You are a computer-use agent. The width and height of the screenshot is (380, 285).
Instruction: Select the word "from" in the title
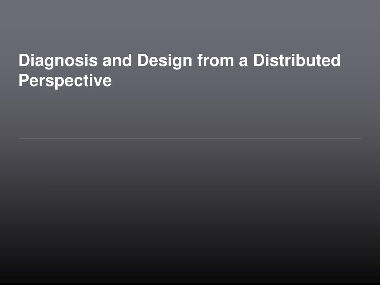[x=216, y=60]
